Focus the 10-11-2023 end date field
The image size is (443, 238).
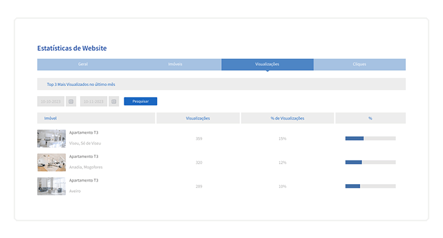[94, 102]
